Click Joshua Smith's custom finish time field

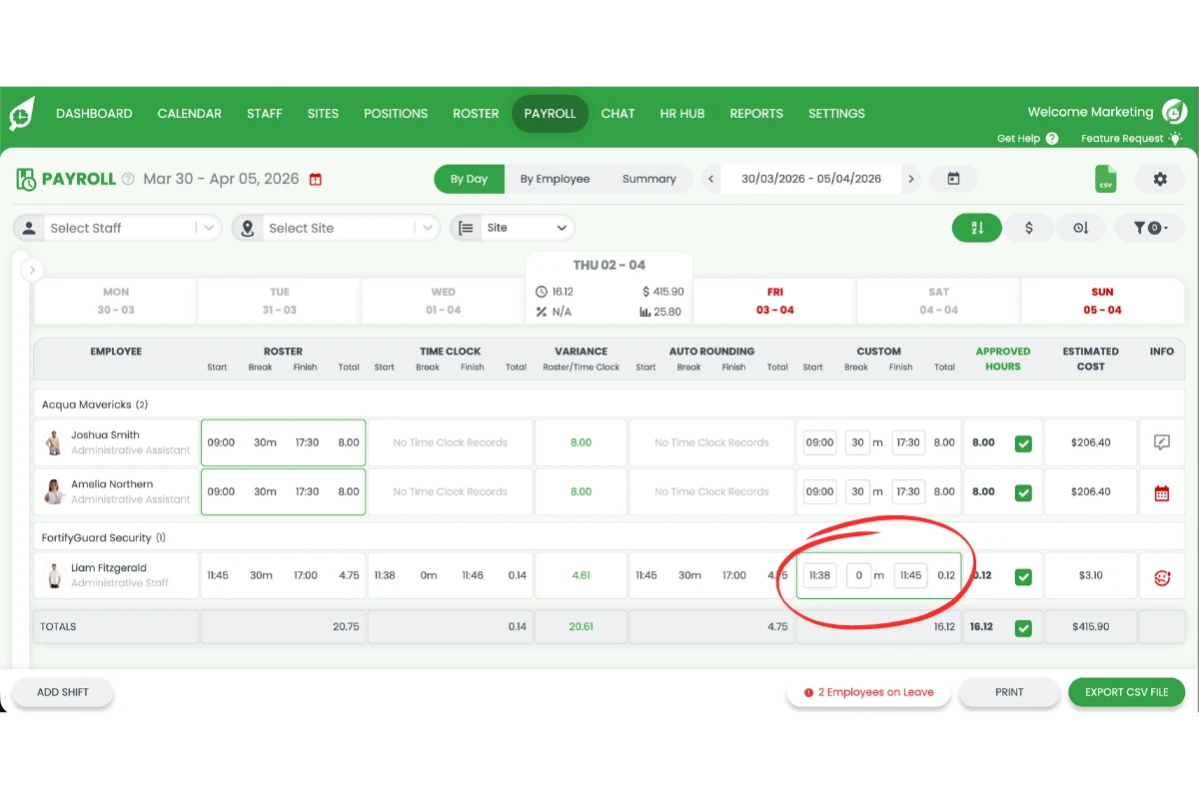pyautogui.click(x=908, y=442)
